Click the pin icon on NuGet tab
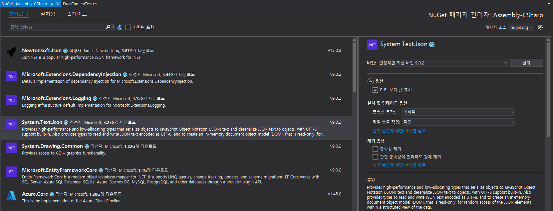The image size is (553, 211). pyautogui.click(x=52, y=4)
